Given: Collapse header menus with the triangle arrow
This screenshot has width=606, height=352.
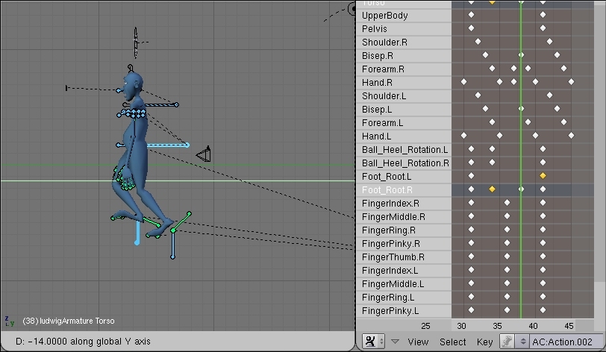Looking at the screenshot, I should [x=395, y=342].
